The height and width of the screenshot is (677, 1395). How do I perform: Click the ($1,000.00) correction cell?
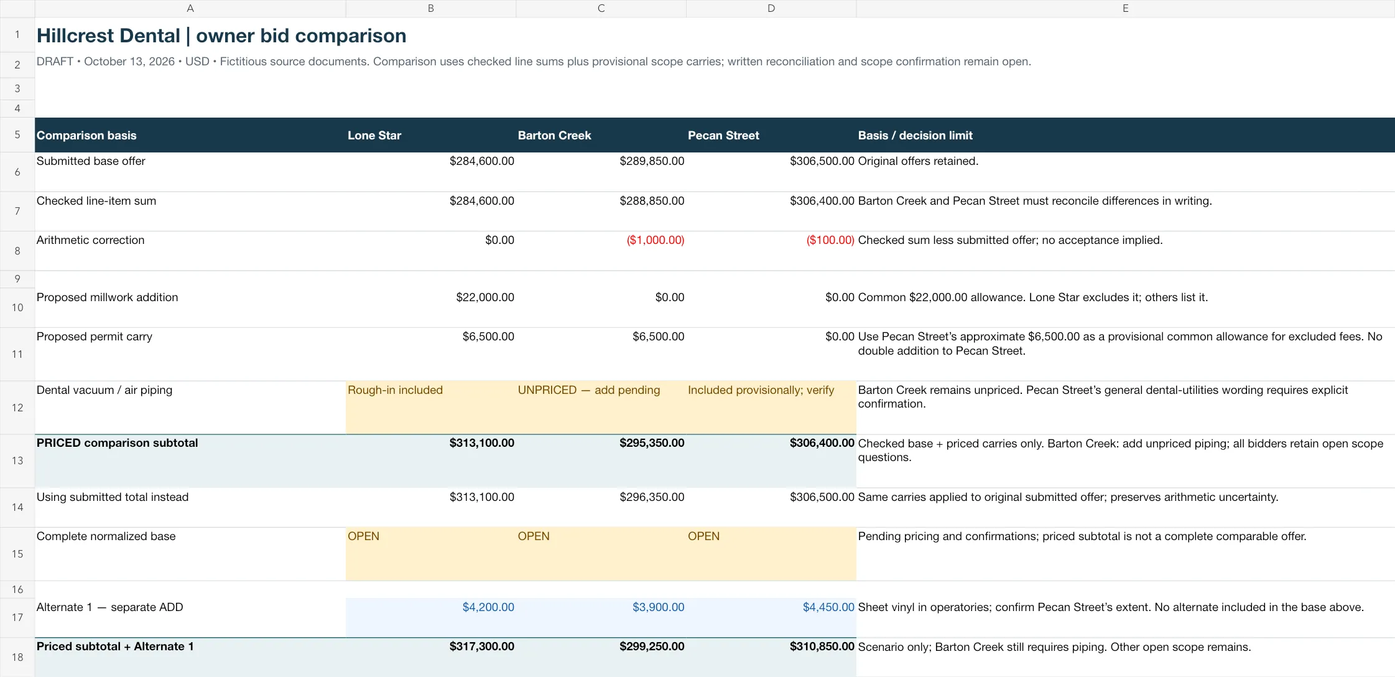[601, 251]
